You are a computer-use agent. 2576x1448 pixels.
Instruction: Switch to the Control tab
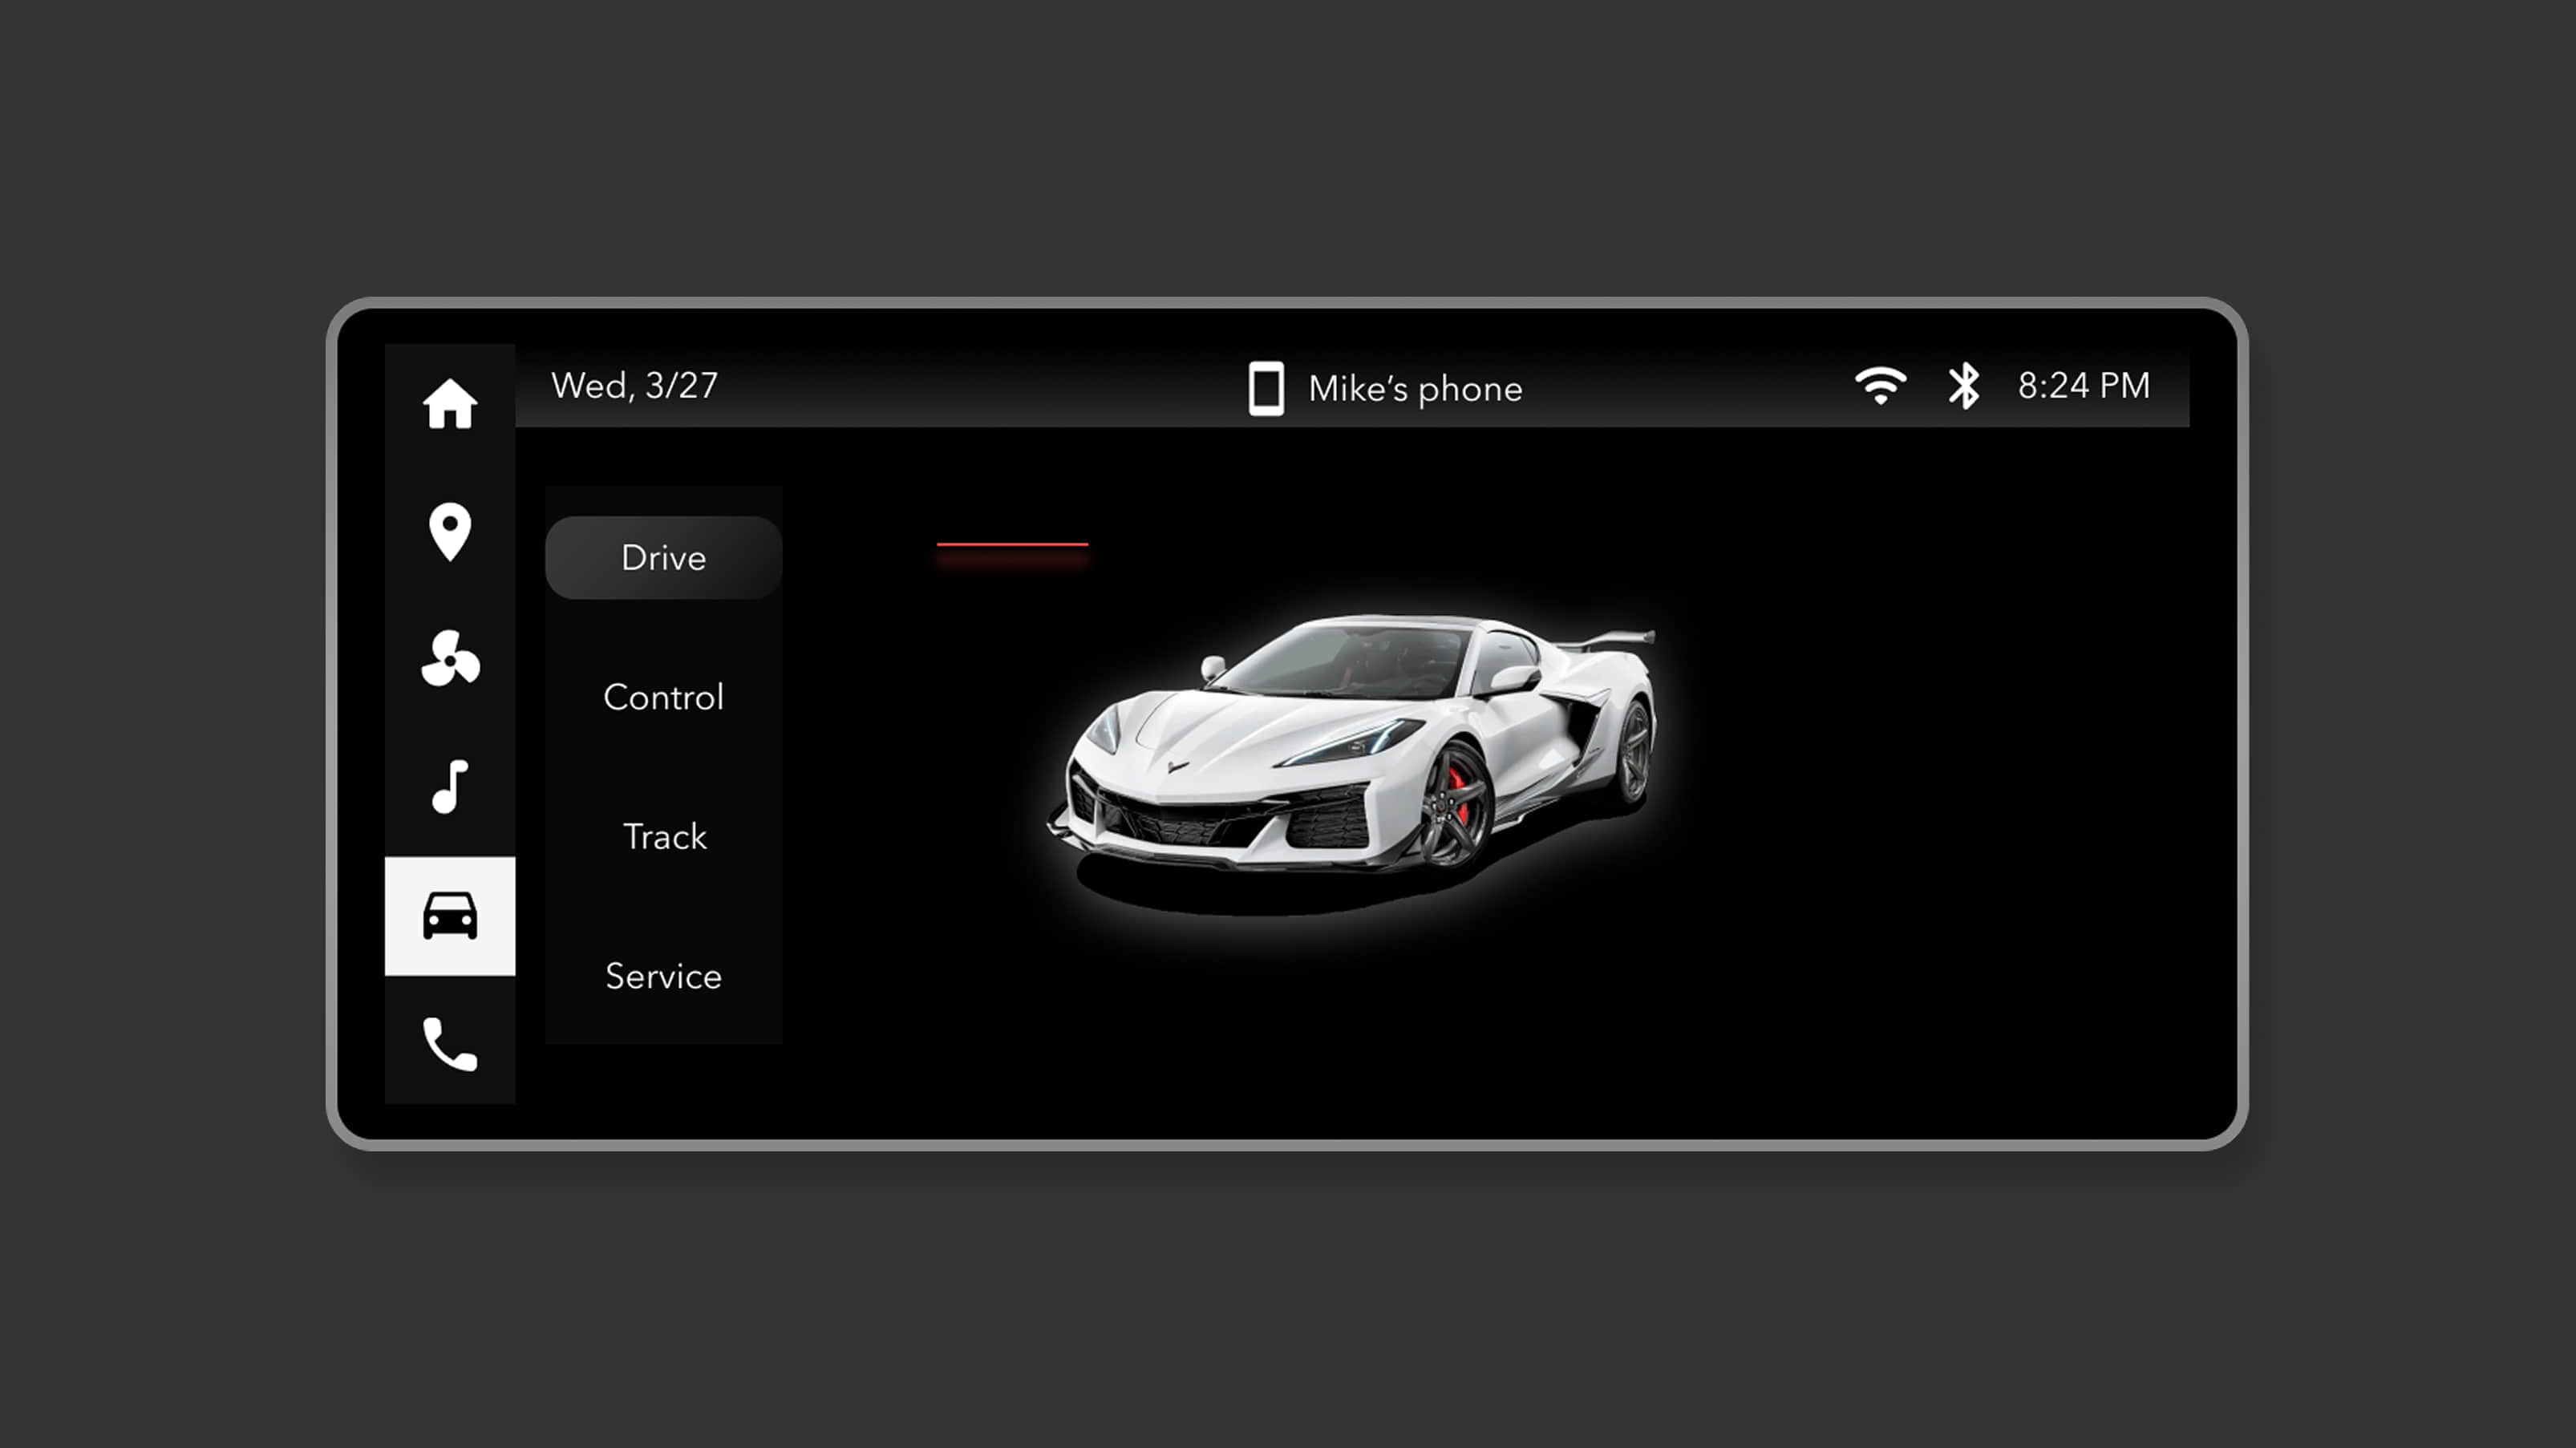click(663, 697)
